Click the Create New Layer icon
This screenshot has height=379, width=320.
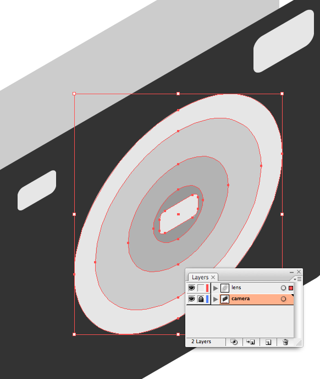coord(268,342)
